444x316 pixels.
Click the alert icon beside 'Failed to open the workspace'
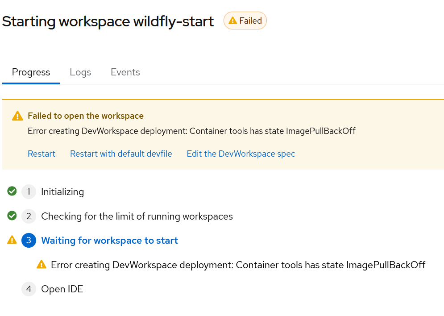click(x=17, y=116)
